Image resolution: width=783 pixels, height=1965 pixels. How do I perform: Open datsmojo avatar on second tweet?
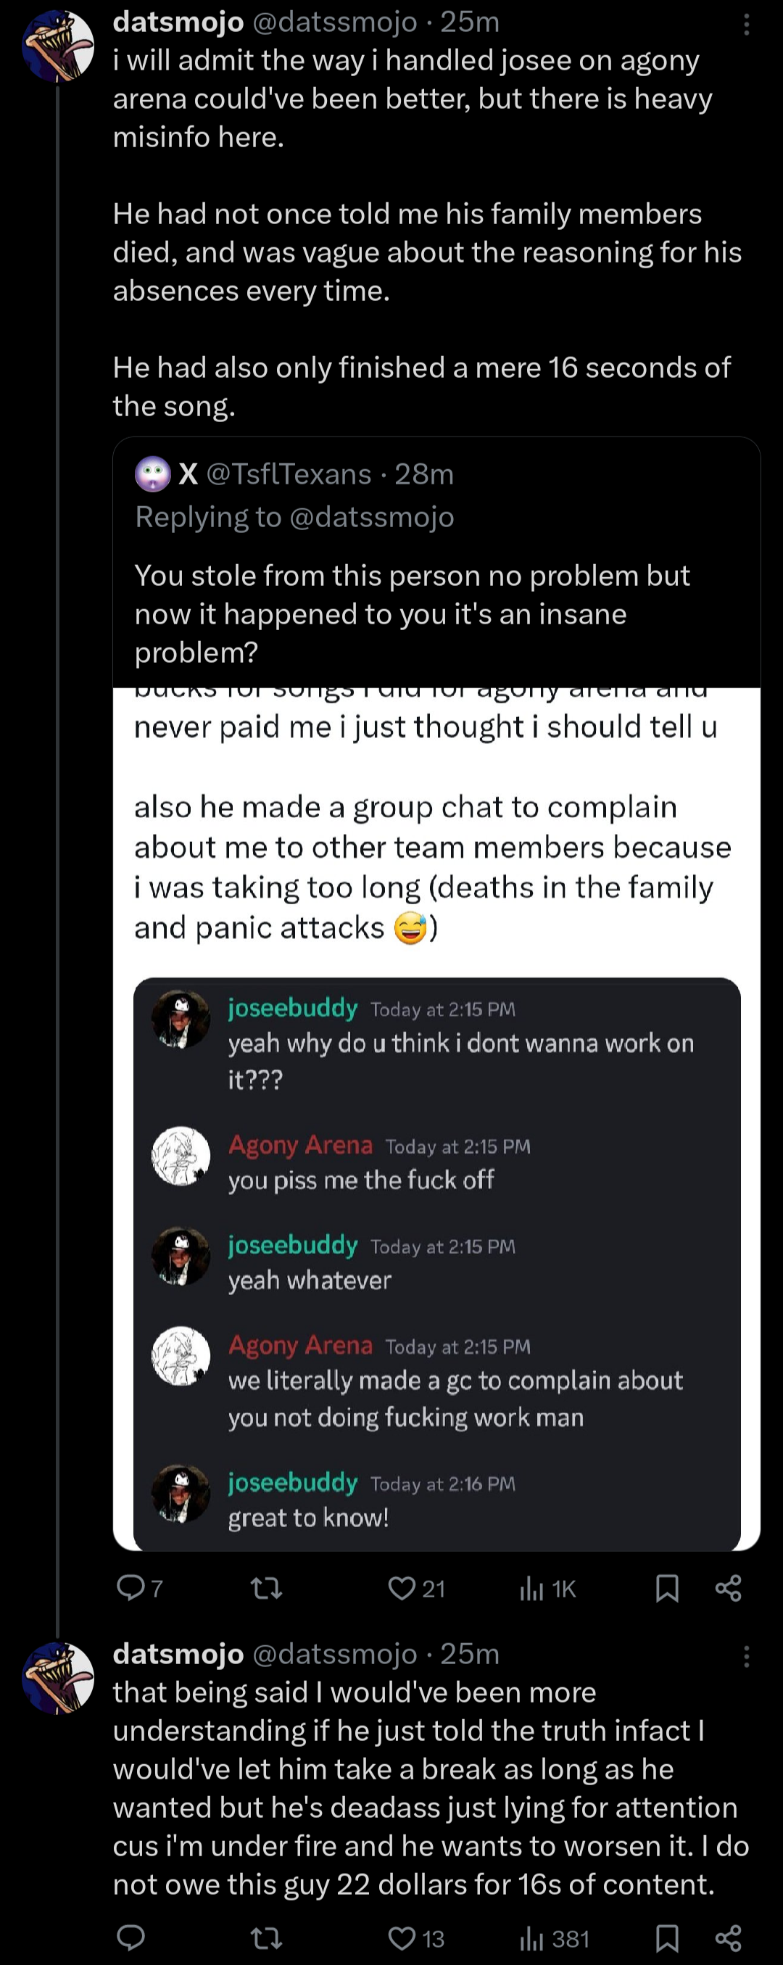[58, 1678]
